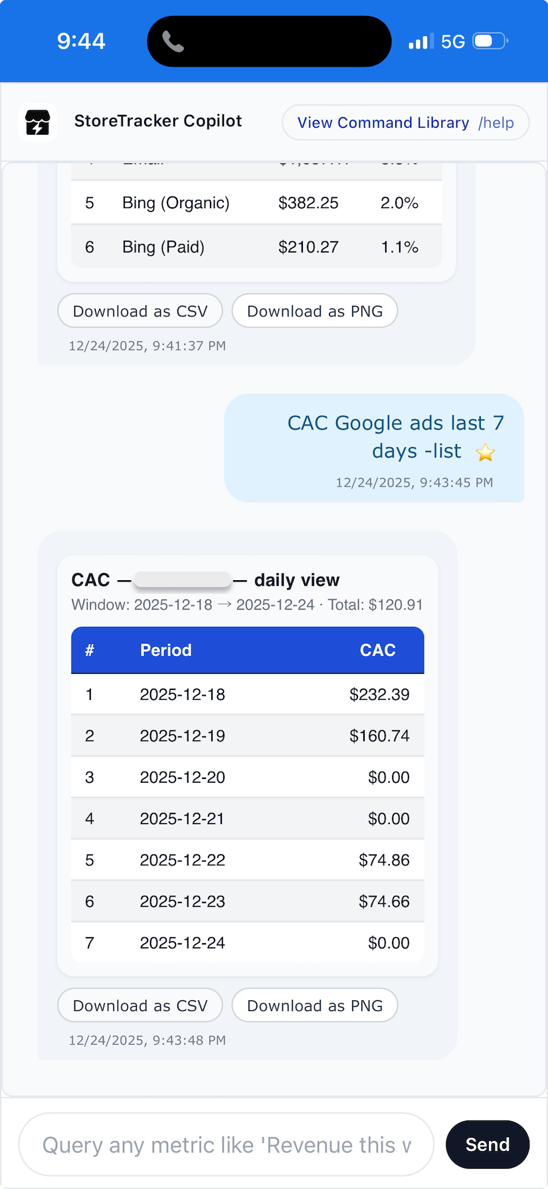Select the 2025-12-18 row in the CAC table
548x1189 pixels.
[247, 695]
